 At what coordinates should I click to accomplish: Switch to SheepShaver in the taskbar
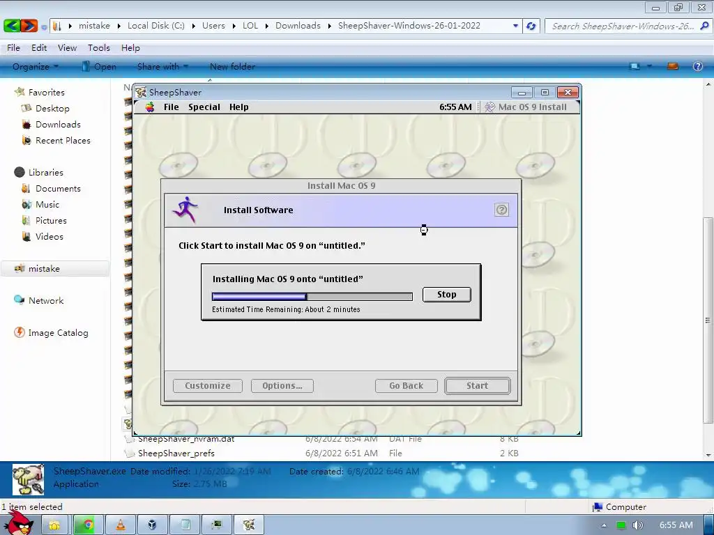click(x=249, y=525)
